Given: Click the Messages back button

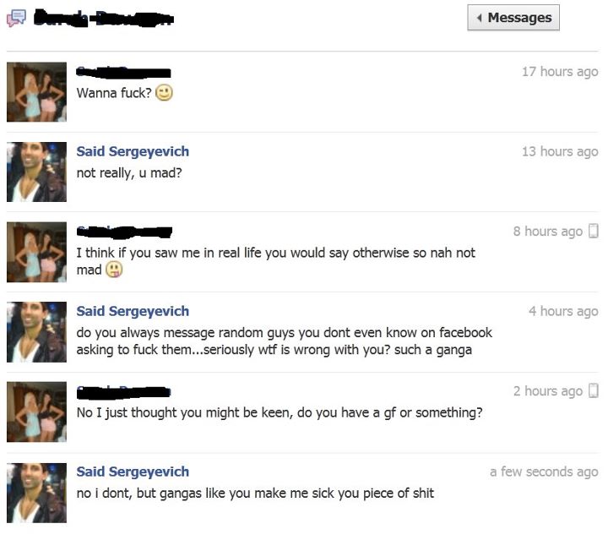Looking at the screenshot, I should (513, 18).
